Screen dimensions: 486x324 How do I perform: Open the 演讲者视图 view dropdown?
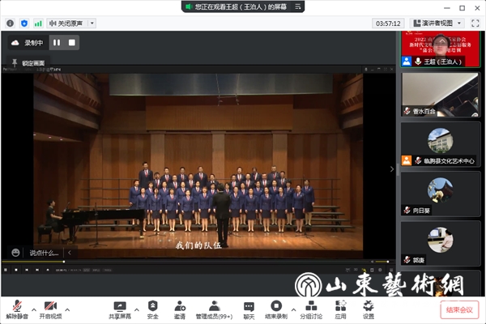point(437,23)
